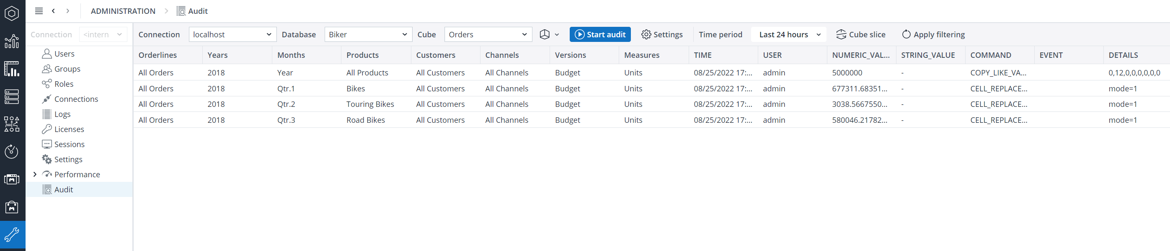Click the Logs list icon
The image size is (1170, 251).
click(47, 114)
